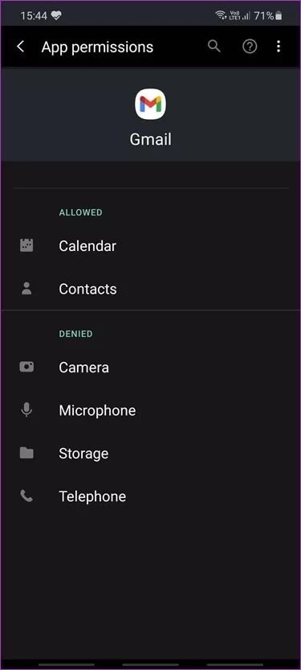This screenshot has width=301, height=670.
Task: Open search with magnifier icon
Action: pyautogui.click(x=214, y=46)
